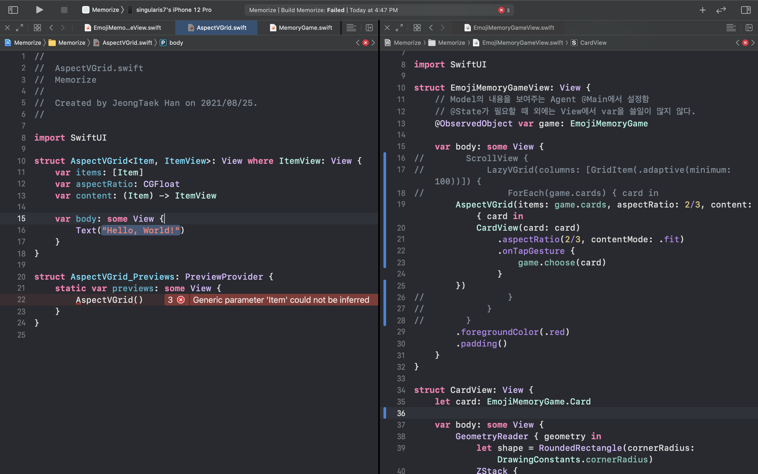This screenshot has height=474, width=758.
Task: Click the Run play button
Action: pos(39,10)
